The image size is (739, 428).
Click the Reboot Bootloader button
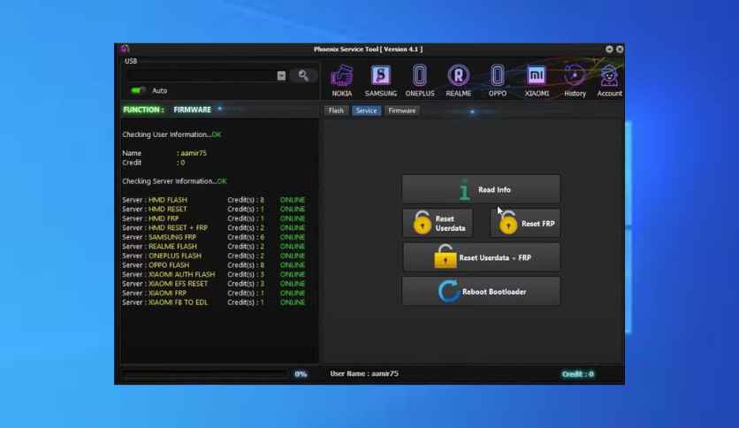pos(481,291)
